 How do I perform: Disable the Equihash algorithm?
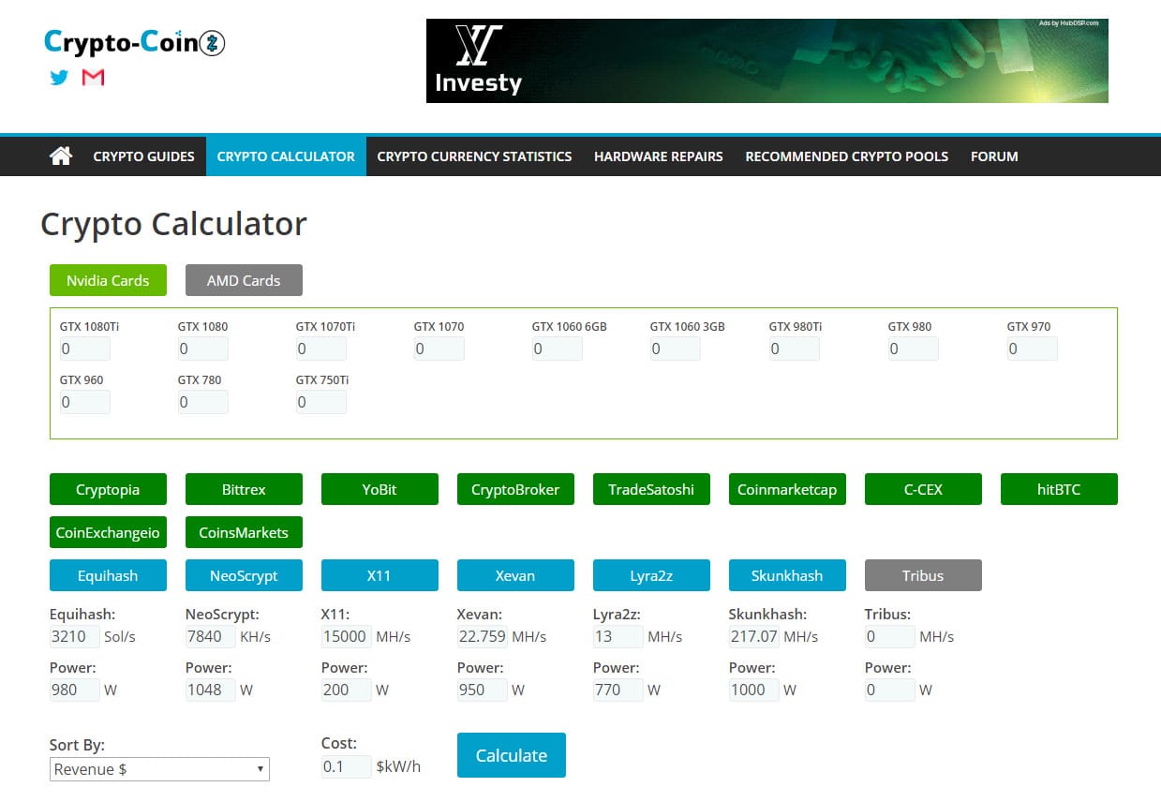coord(108,574)
